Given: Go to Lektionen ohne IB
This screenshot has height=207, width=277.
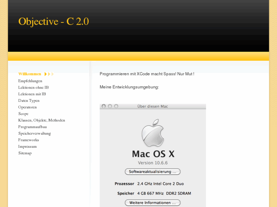Looking at the screenshot, I should [x=34, y=88].
